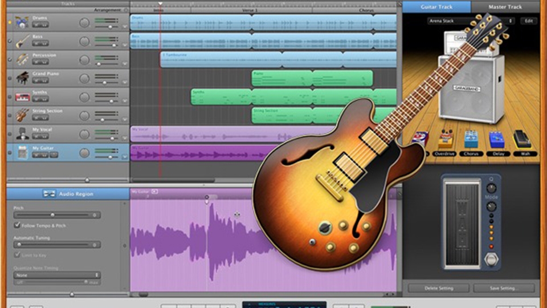547x308 pixels.
Task: Expand the Synths track automation arrow
Action: [x=125, y=101]
